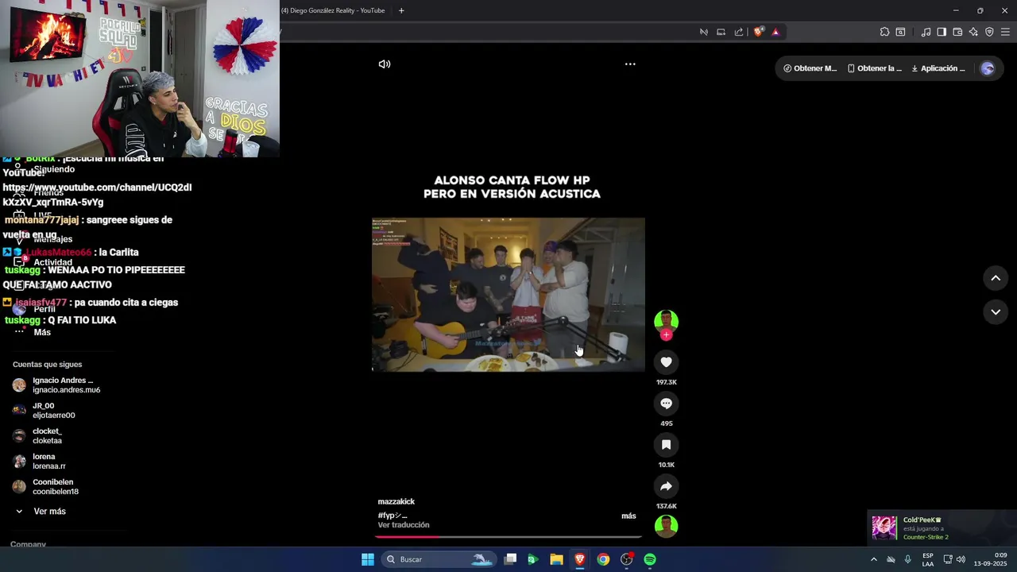The image size is (1017, 572).
Task: Open eljotaerre00 followed account
Action: tap(44, 411)
